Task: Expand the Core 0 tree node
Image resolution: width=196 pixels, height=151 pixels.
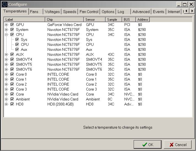Action: pos(6,75)
